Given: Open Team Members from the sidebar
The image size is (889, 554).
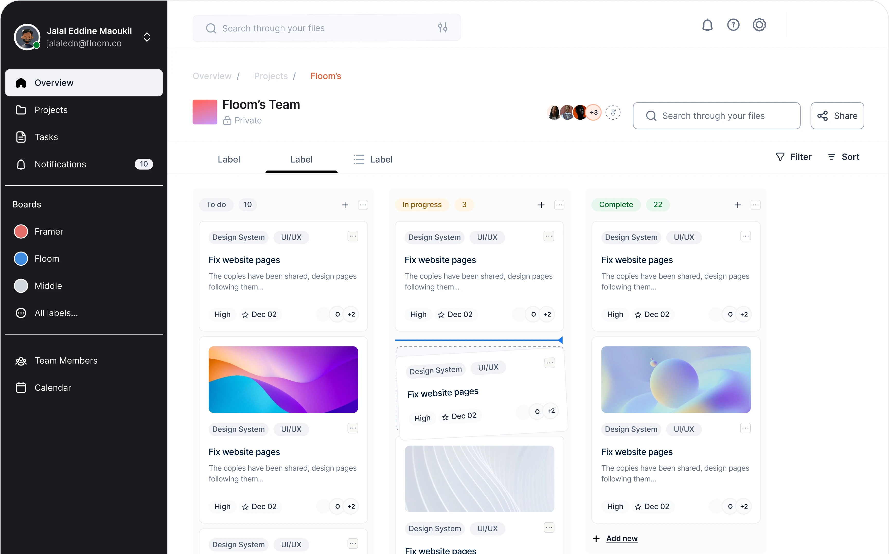Looking at the screenshot, I should click(66, 361).
